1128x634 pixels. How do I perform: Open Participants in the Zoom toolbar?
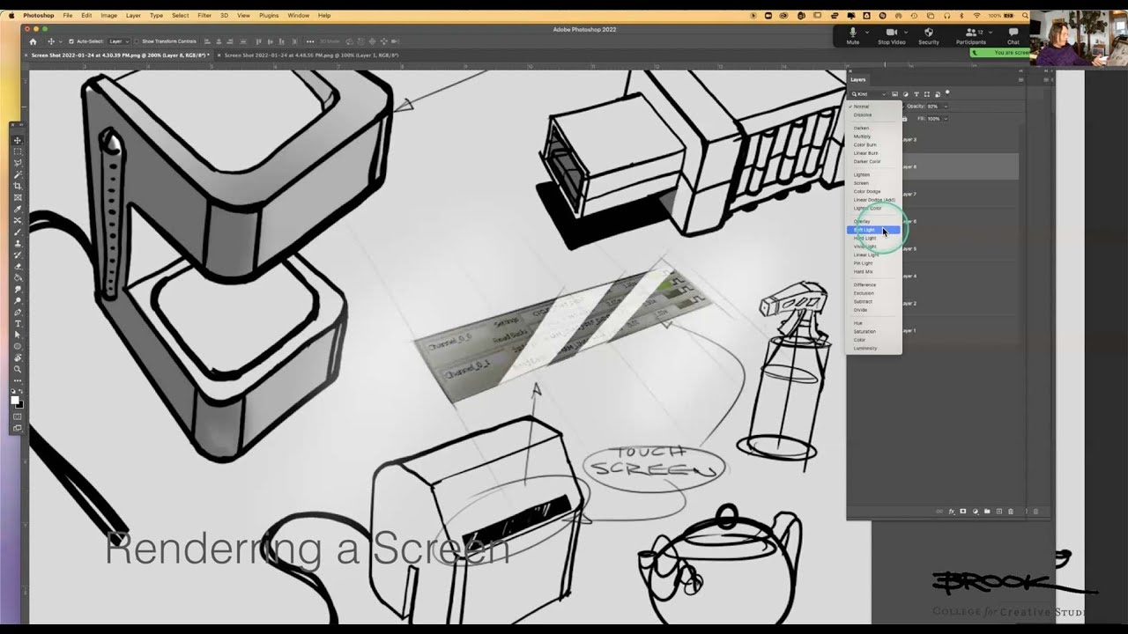tap(970, 35)
